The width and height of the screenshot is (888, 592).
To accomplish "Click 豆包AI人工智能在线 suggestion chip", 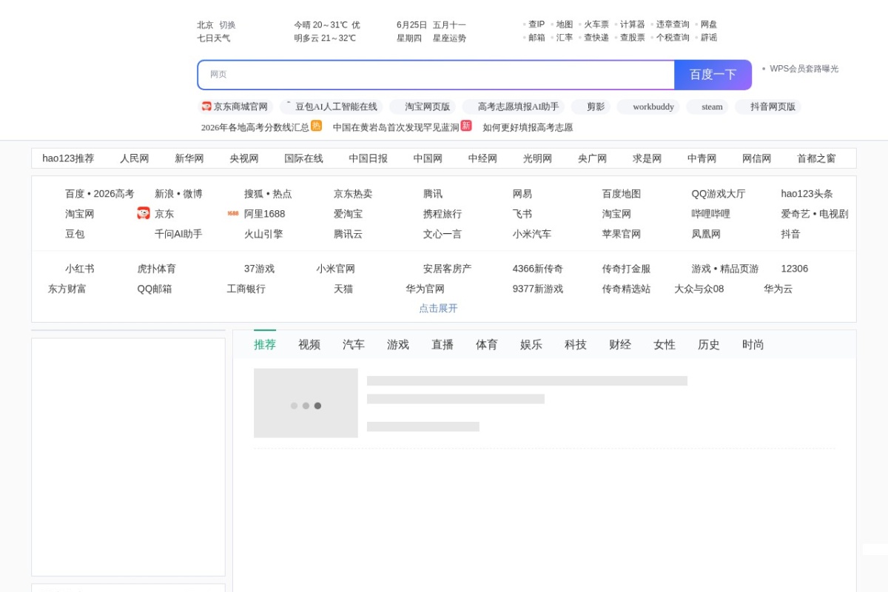I will click(329, 107).
